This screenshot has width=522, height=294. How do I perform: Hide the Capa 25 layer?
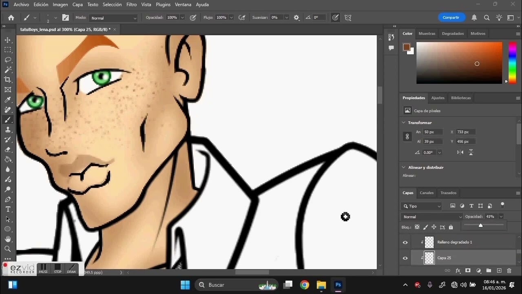click(x=405, y=258)
